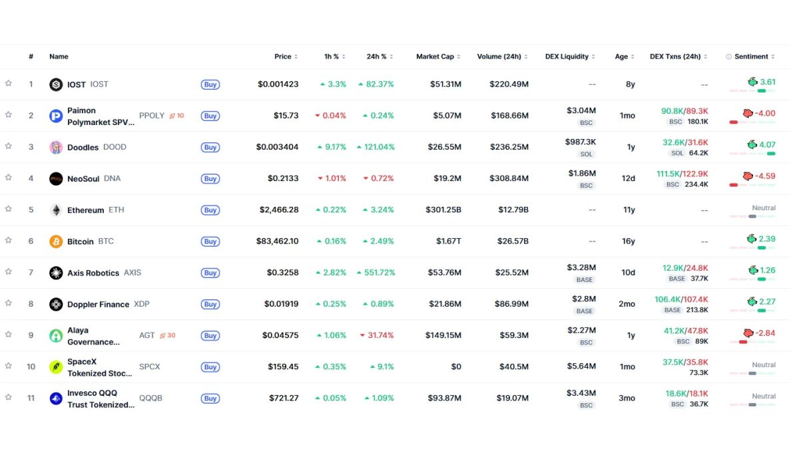The image size is (799, 449).
Task: Star Bitcoin in the watchlist
Action: 9,240
